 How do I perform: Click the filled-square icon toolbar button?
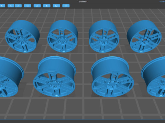[56, 6]
